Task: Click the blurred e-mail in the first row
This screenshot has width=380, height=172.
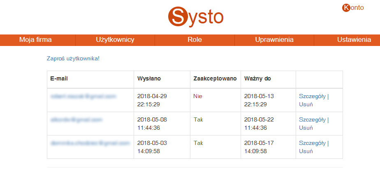Action: pos(83,96)
